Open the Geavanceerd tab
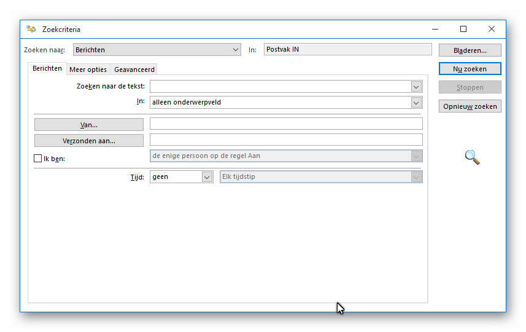Screen dimensions: 526x332 coord(134,69)
